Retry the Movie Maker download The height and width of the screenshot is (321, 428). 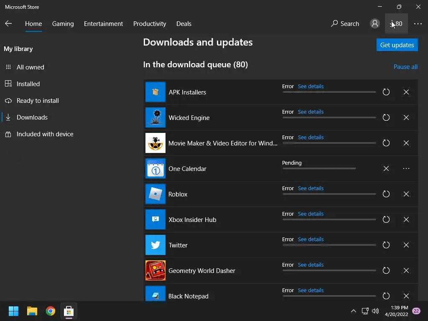point(386,143)
